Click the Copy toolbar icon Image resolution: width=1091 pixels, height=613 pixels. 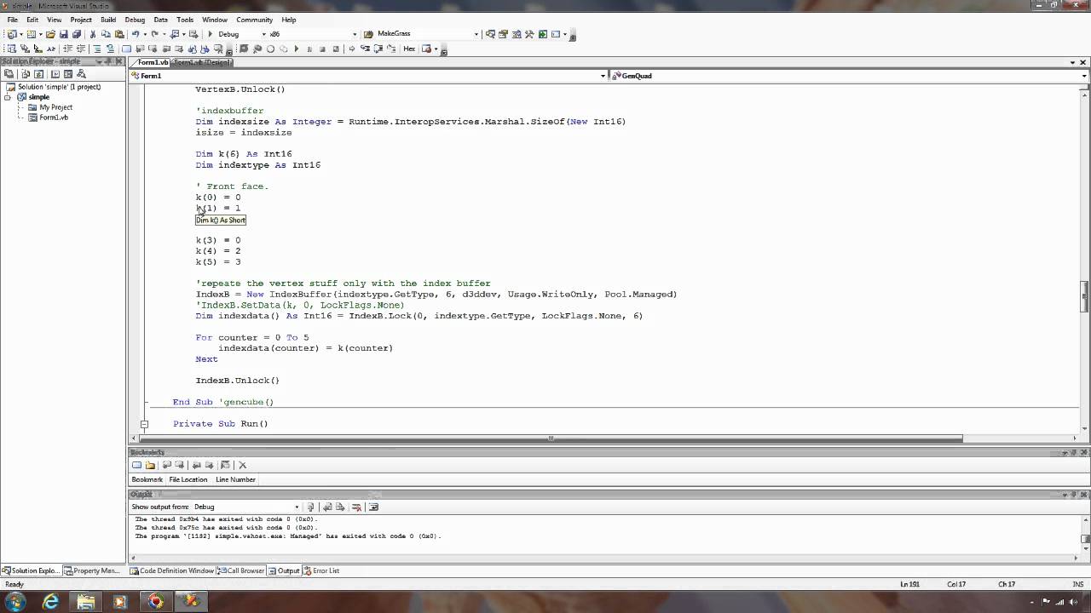click(x=106, y=34)
